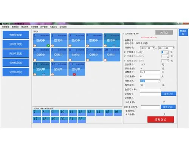Click the clock icon on court 7
This screenshot has height=151, width=189.
pos(53,60)
